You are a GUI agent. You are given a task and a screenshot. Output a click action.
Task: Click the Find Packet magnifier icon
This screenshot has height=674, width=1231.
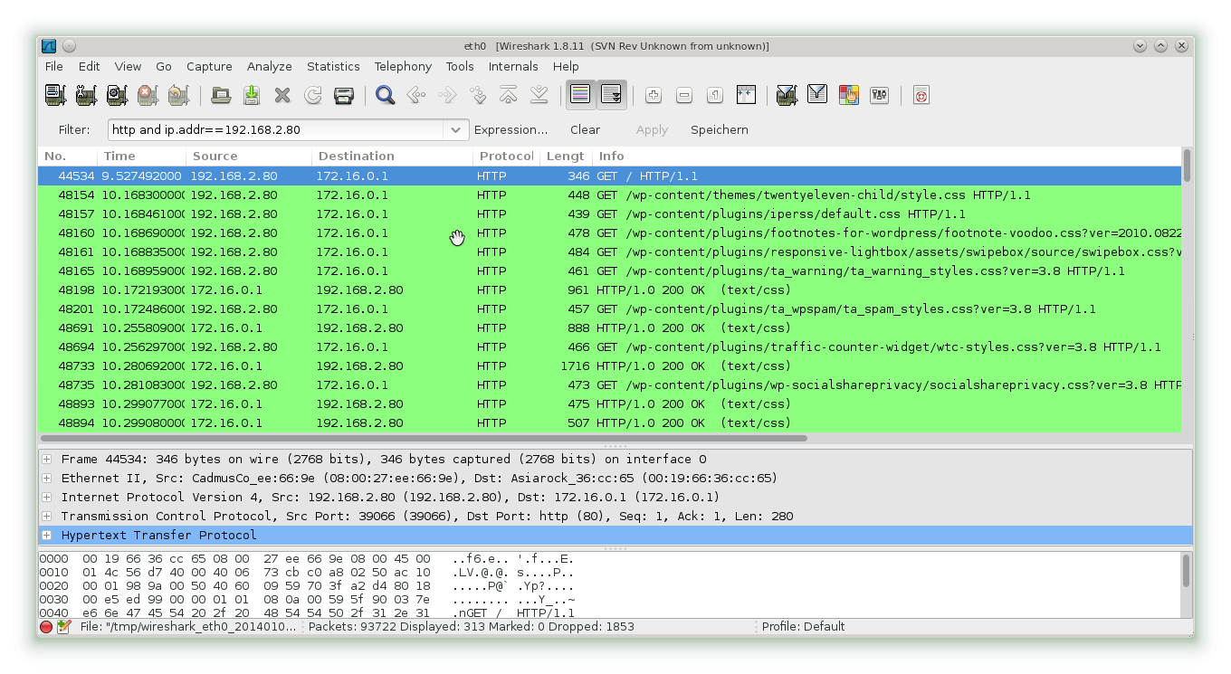click(x=385, y=95)
